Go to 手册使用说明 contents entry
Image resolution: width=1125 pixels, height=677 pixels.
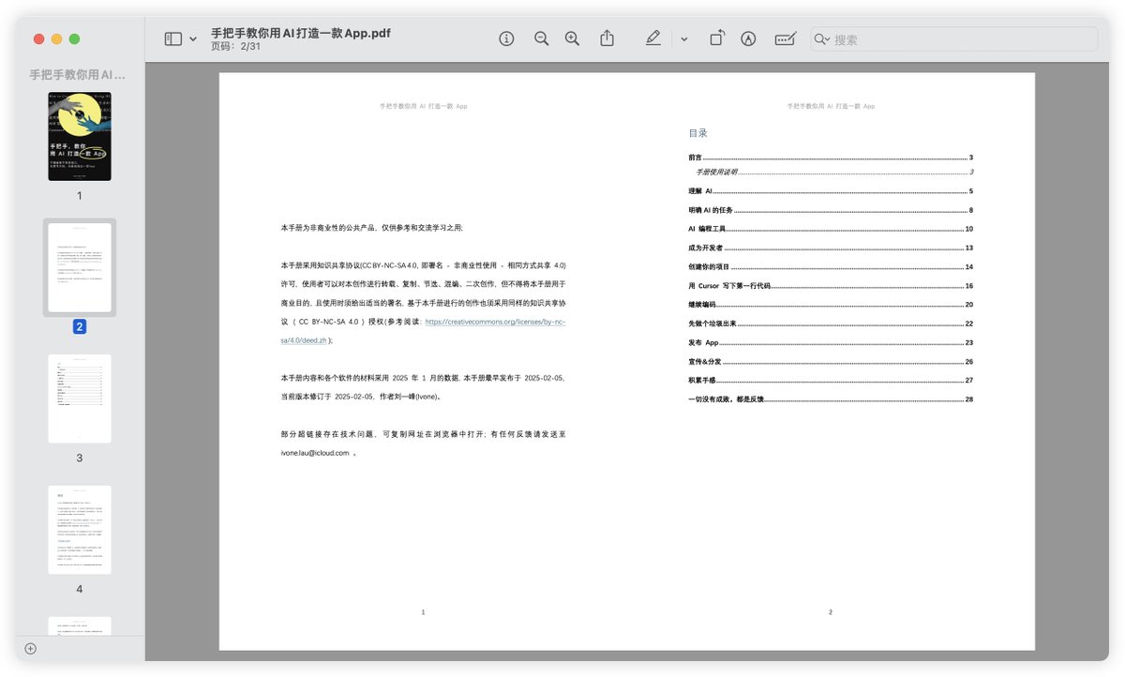click(x=834, y=173)
